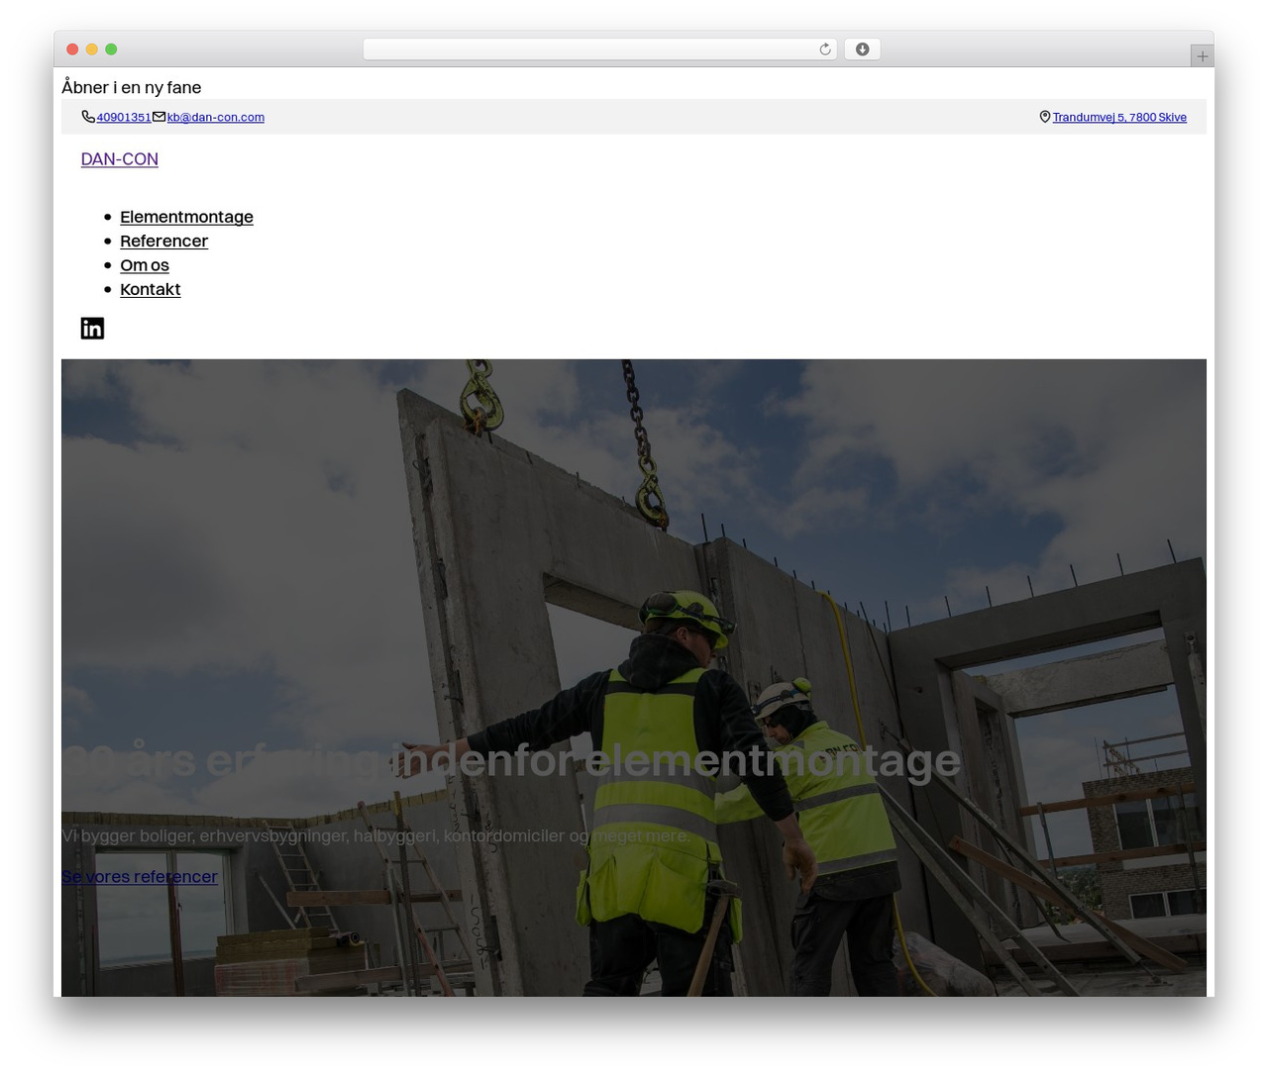Go to the DAN-CON home link
This screenshot has height=1073, width=1268.
point(120,159)
